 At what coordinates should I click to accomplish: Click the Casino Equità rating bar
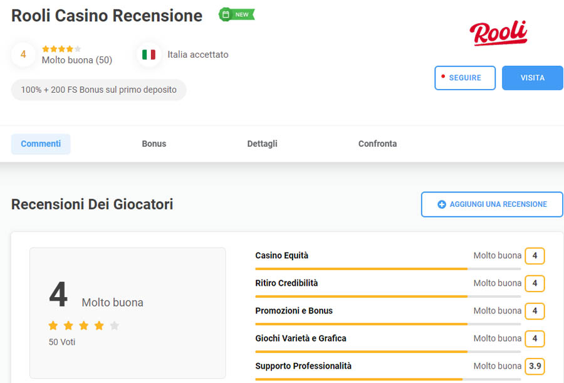click(388, 268)
